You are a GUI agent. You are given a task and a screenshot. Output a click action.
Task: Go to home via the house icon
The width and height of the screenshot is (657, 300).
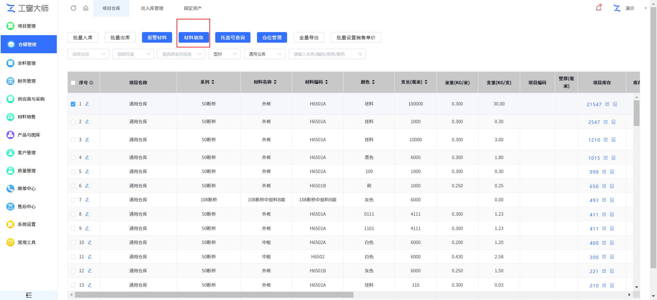coord(86,8)
